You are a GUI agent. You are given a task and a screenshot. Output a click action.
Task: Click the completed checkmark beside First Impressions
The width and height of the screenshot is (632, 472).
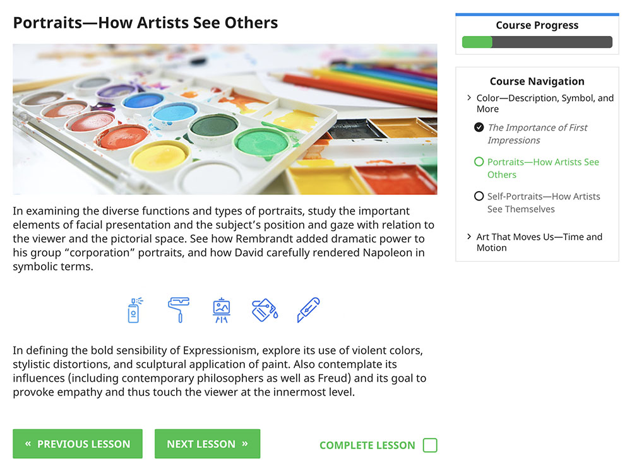point(479,127)
